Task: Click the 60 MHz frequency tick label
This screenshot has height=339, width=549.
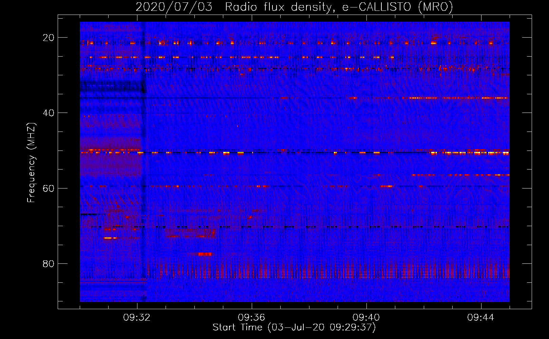Action: pyautogui.click(x=49, y=188)
